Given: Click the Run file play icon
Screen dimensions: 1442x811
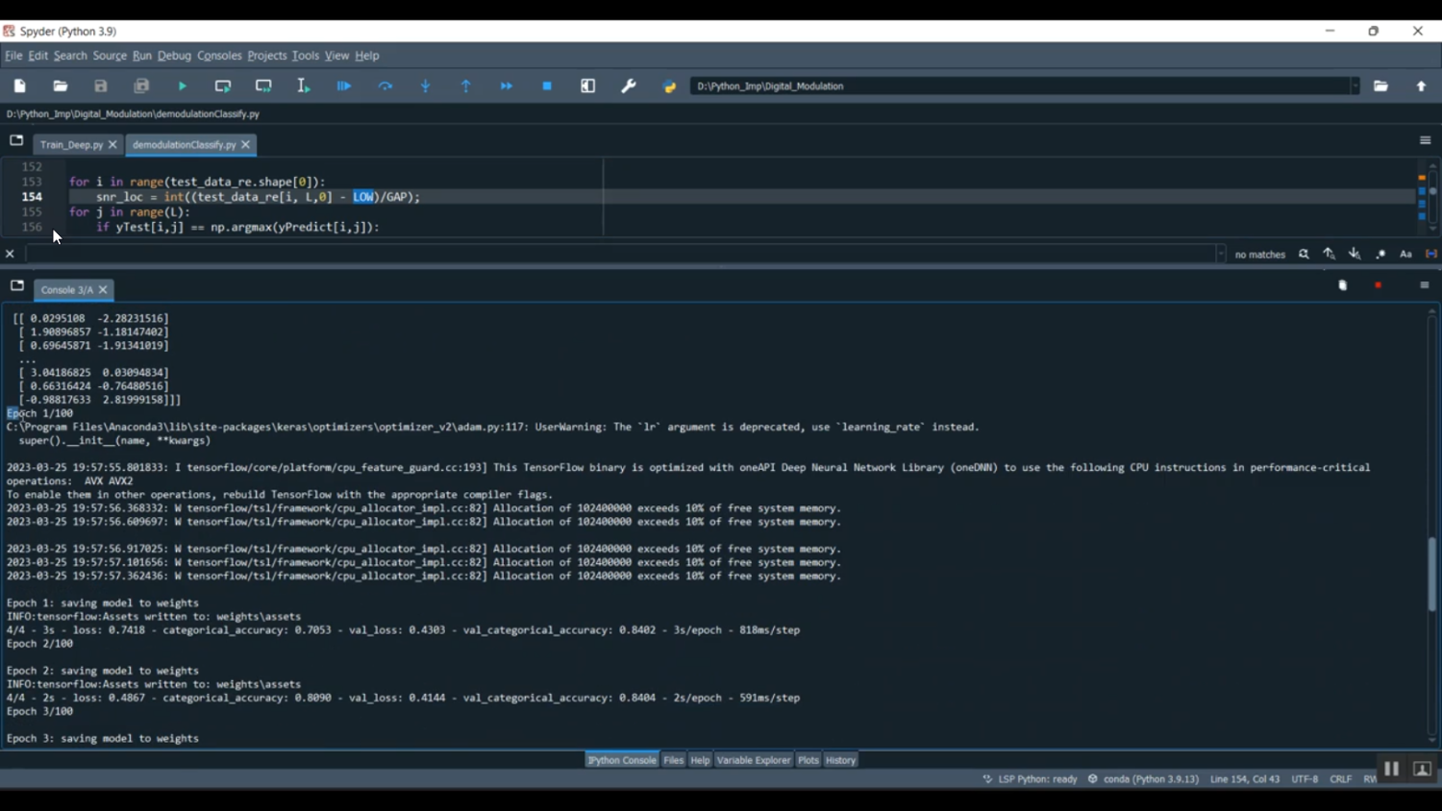Looking at the screenshot, I should [x=183, y=86].
